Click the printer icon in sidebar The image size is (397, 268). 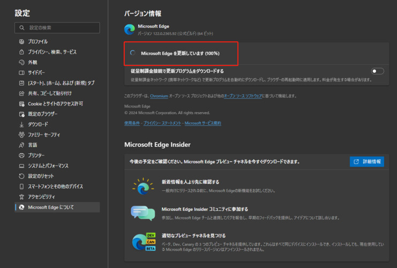pos(21,155)
